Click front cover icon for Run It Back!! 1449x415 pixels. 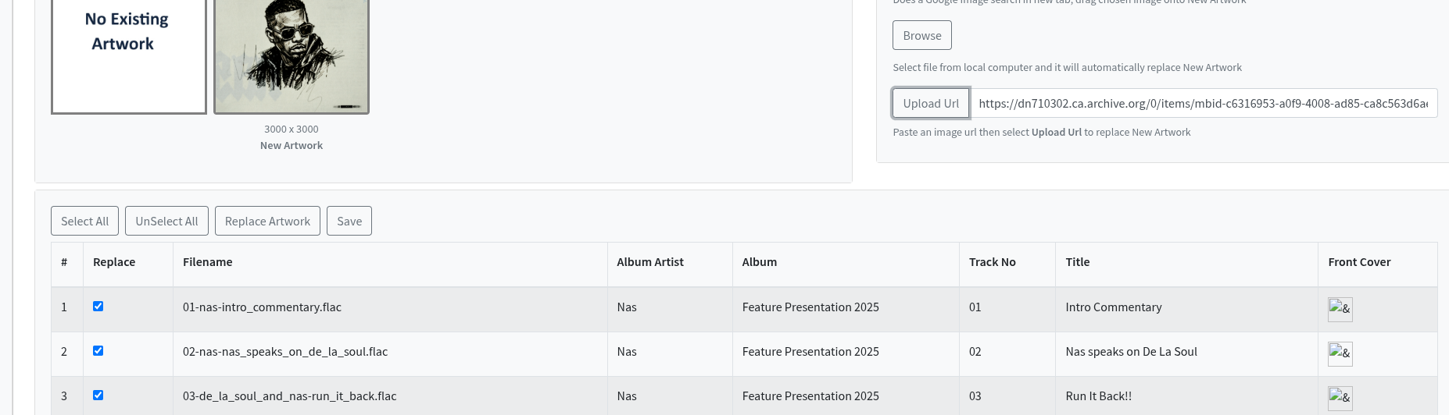(x=1340, y=398)
